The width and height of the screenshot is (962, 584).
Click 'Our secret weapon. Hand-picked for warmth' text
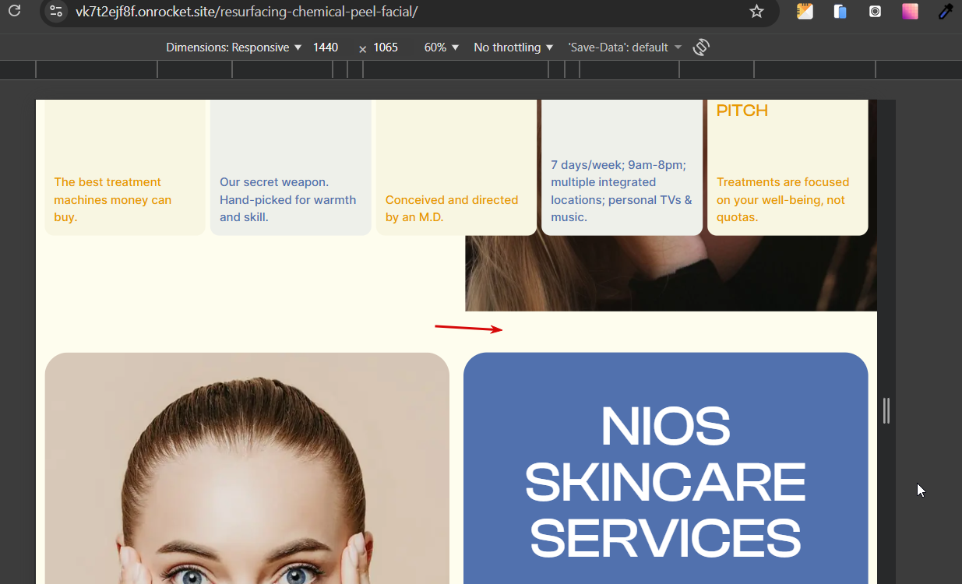coord(287,199)
